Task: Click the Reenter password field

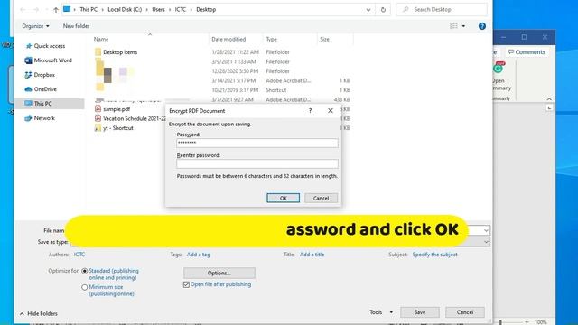Action: (x=256, y=163)
